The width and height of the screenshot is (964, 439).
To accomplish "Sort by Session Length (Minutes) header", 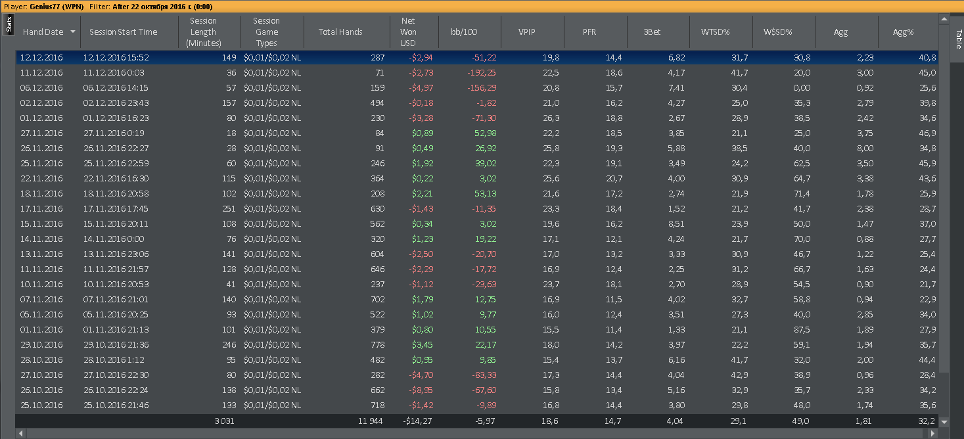I will [208, 32].
